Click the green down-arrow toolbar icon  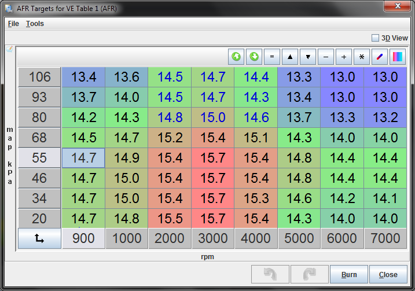(254, 57)
